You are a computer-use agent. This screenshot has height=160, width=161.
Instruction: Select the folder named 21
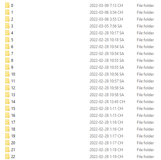13,150
